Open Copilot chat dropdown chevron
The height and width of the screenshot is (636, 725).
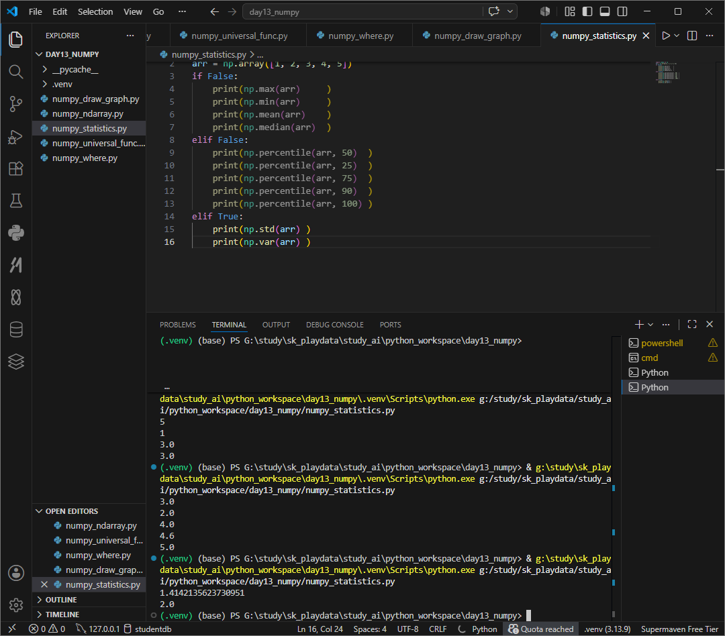(510, 11)
